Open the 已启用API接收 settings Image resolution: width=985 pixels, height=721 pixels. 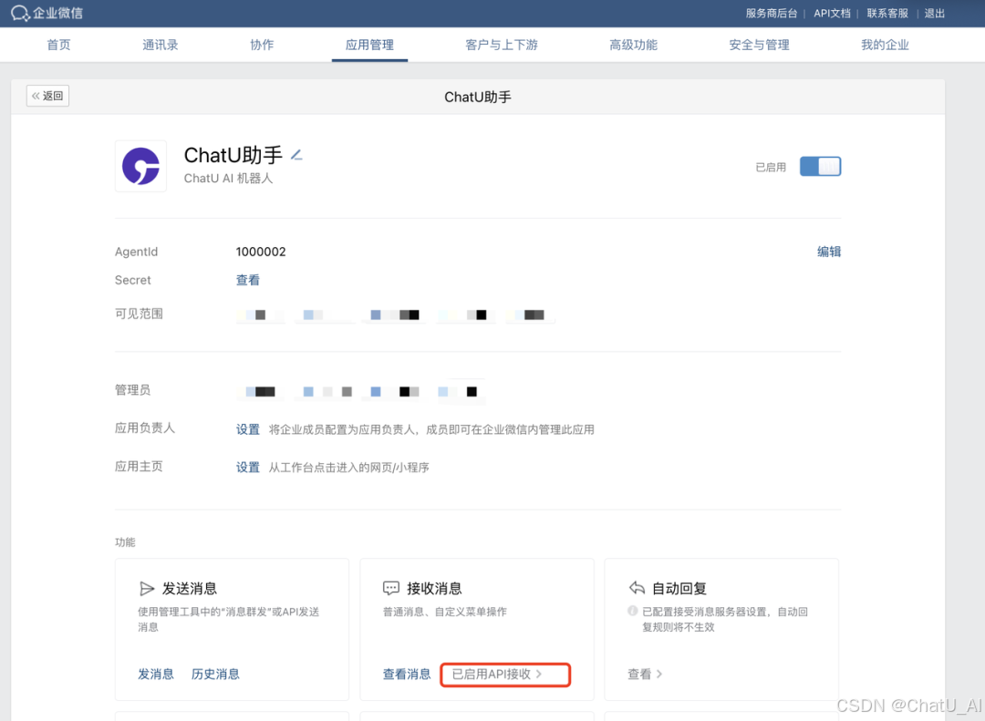pyautogui.click(x=505, y=675)
